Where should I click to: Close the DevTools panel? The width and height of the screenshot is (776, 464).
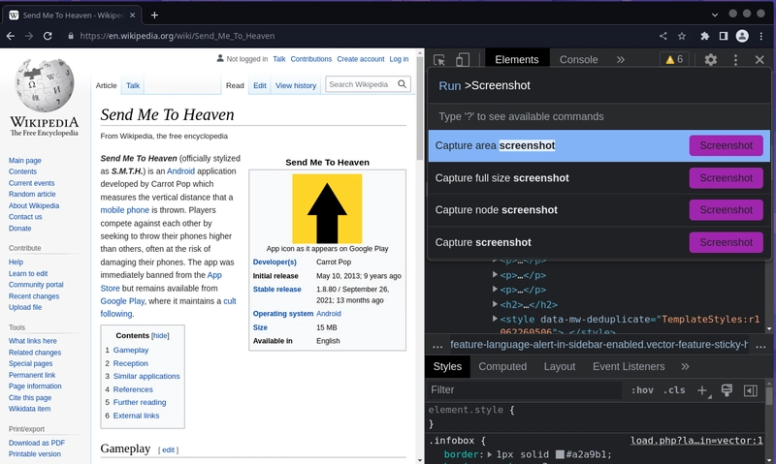pos(760,60)
